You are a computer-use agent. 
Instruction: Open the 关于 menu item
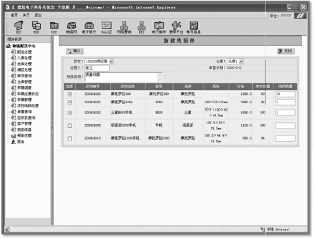26,15
